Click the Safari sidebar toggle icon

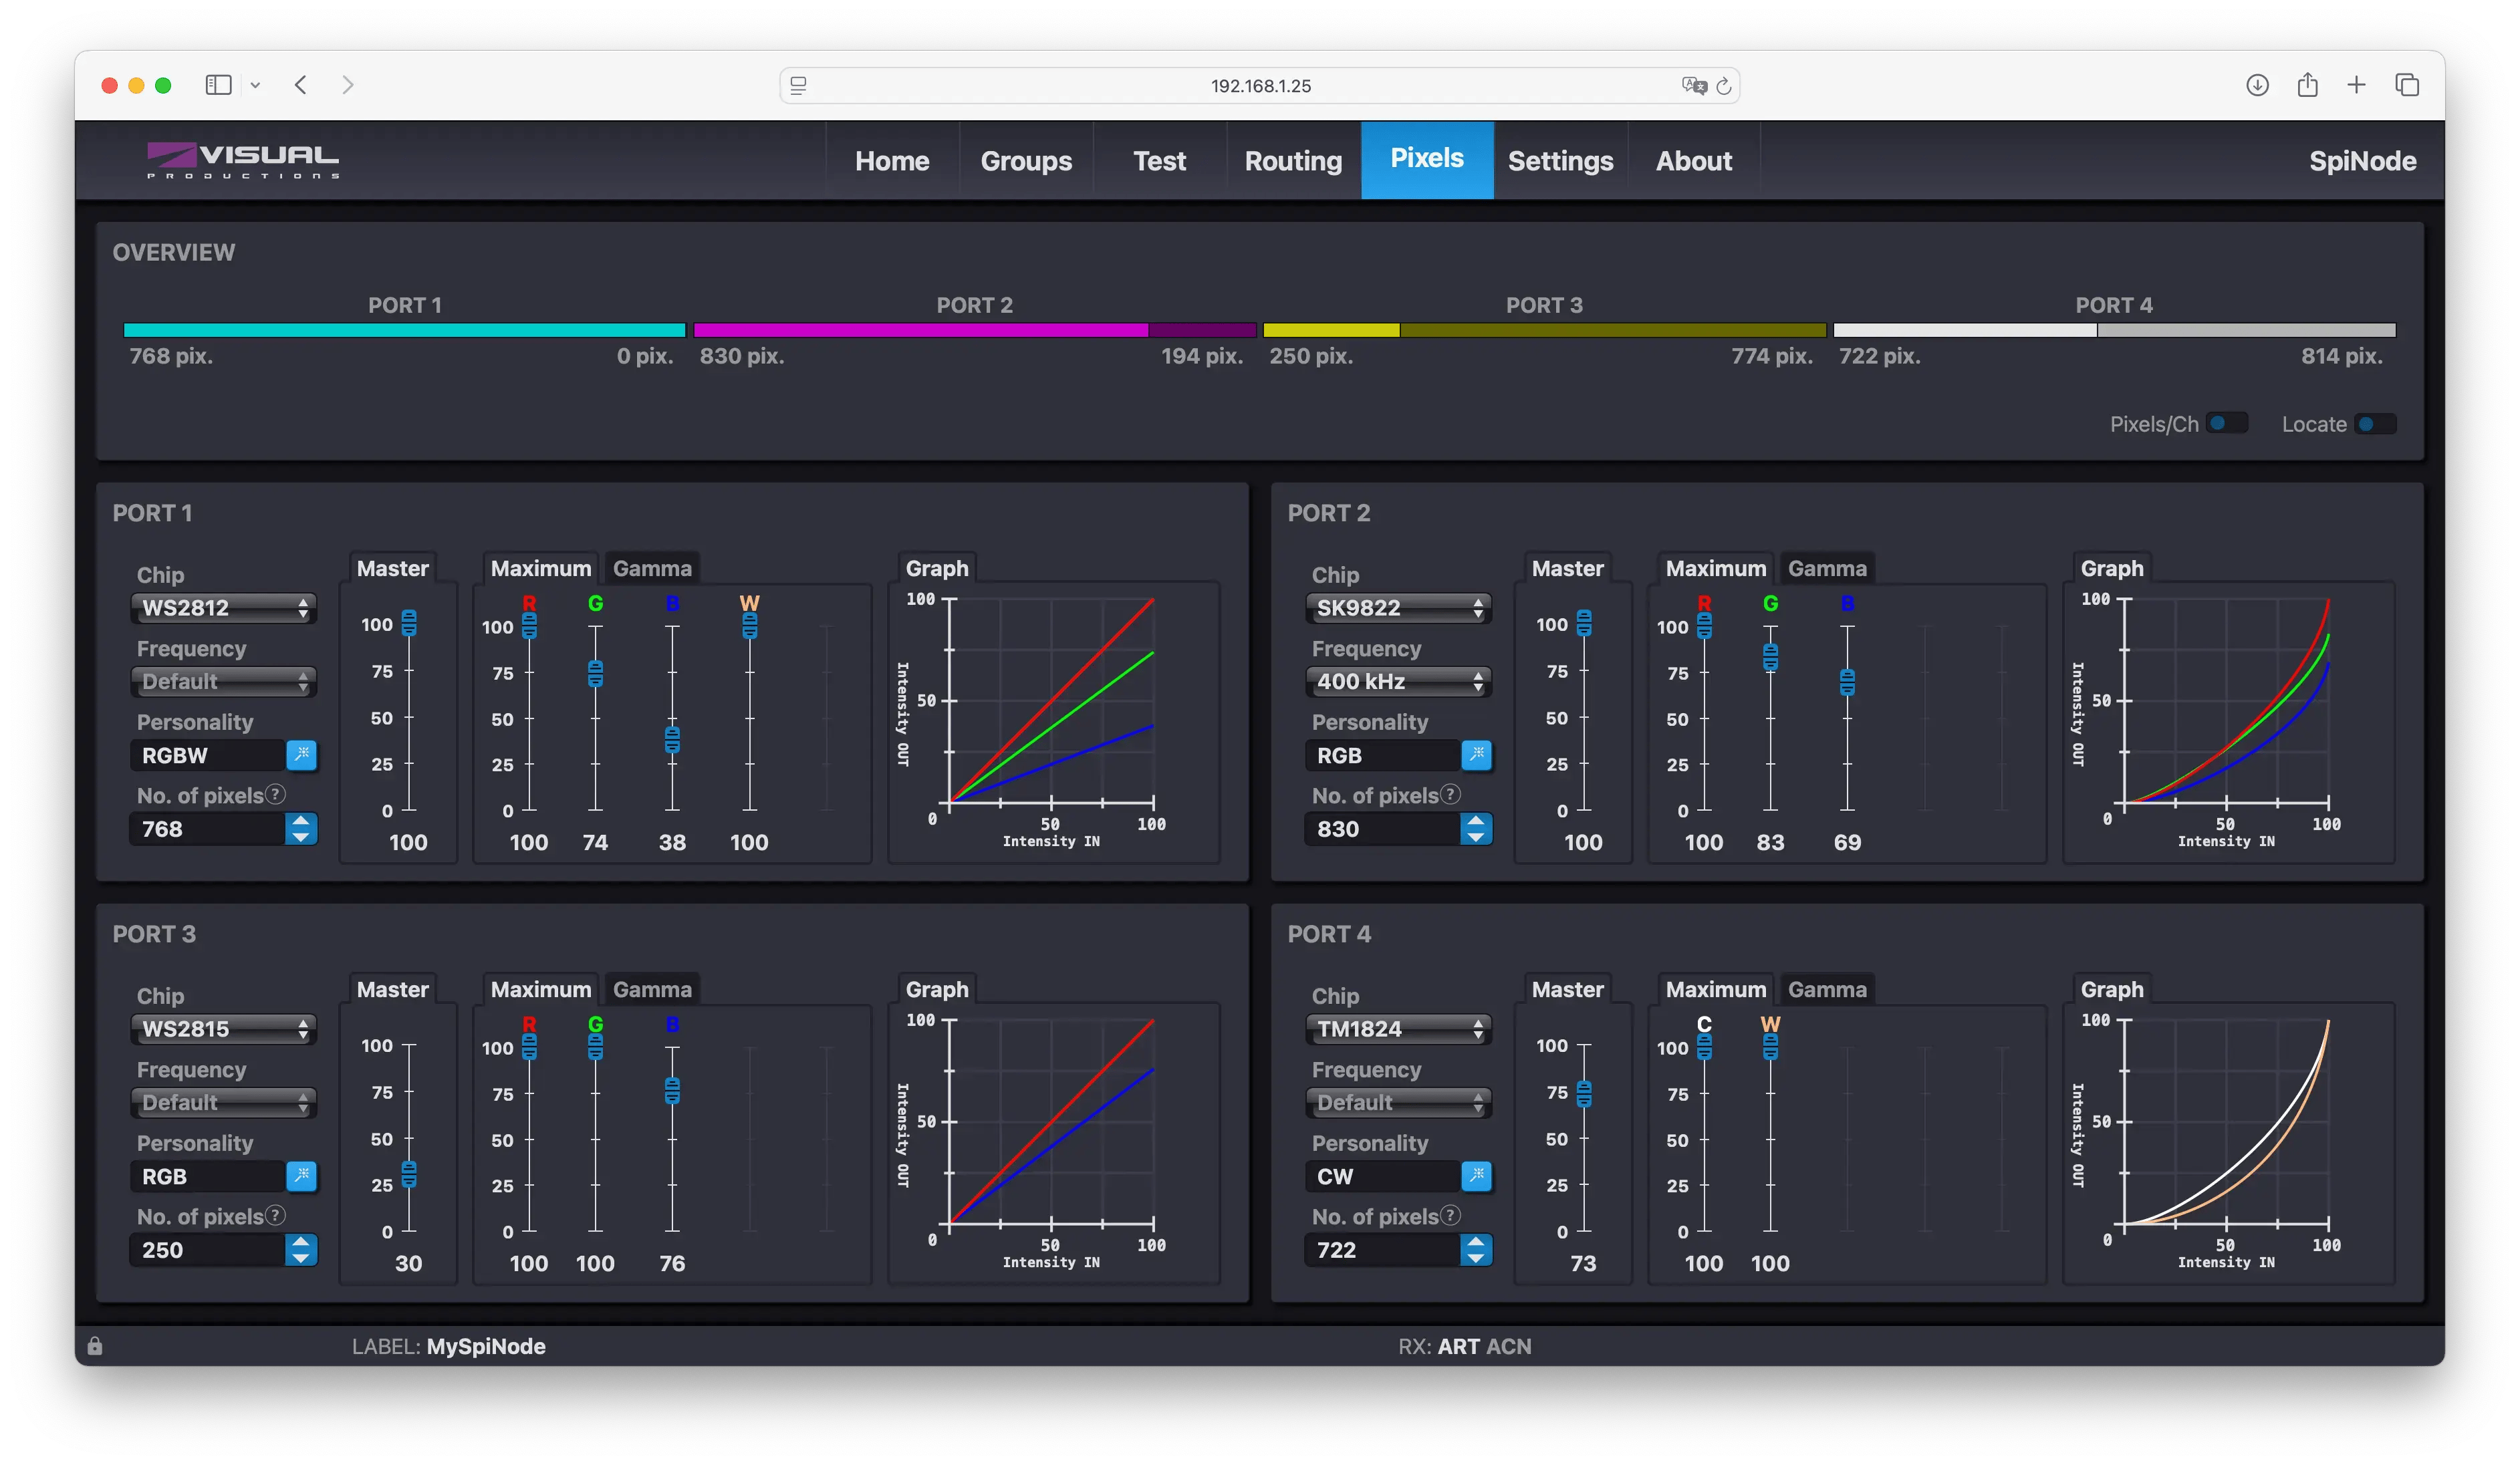click(x=218, y=85)
